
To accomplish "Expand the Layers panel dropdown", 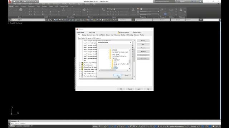I will point(114,17).
